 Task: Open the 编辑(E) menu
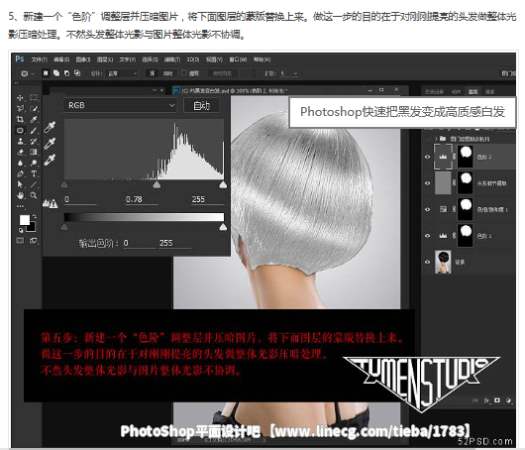61,59
